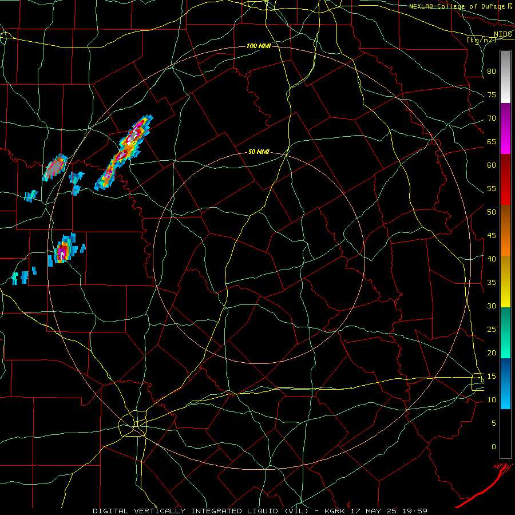Click the 30 scale value
Screen dimensions: 515x515
point(492,306)
